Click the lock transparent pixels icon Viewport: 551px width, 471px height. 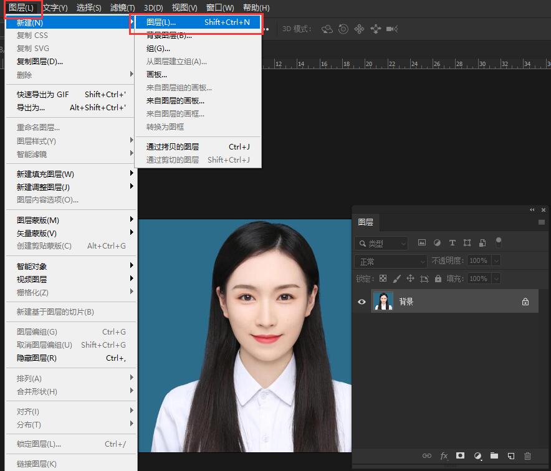click(x=383, y=278)
